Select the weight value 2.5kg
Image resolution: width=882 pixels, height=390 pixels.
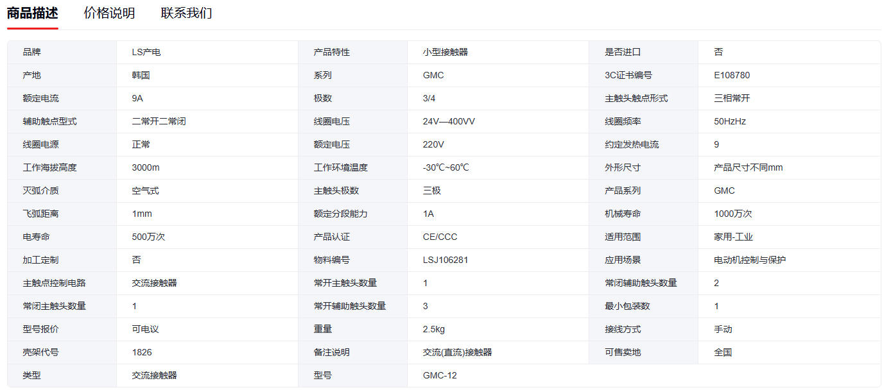[x=434, y=329]
